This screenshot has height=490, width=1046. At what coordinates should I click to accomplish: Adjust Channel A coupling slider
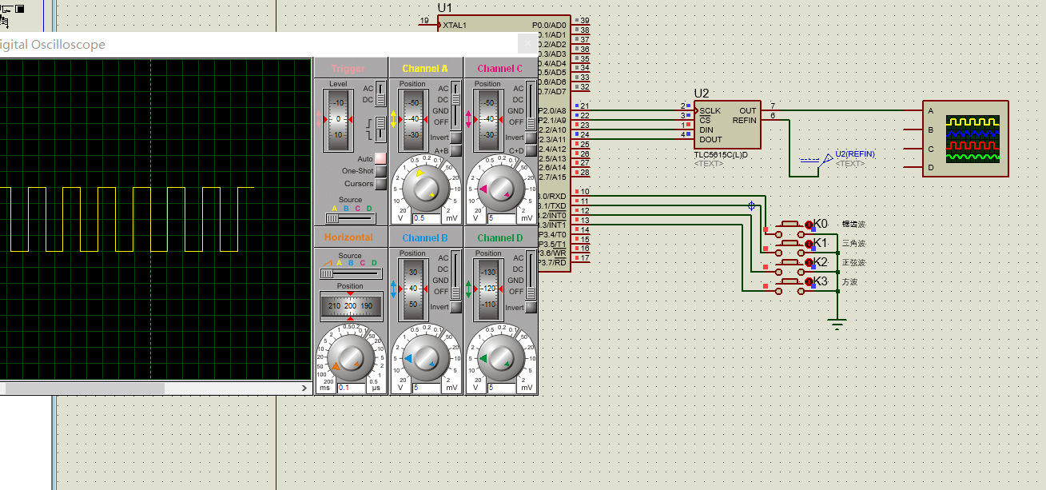pos(455,106)
